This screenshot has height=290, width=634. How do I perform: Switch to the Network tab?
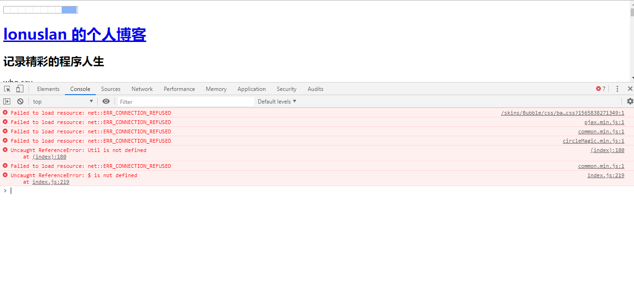(142, 89)
